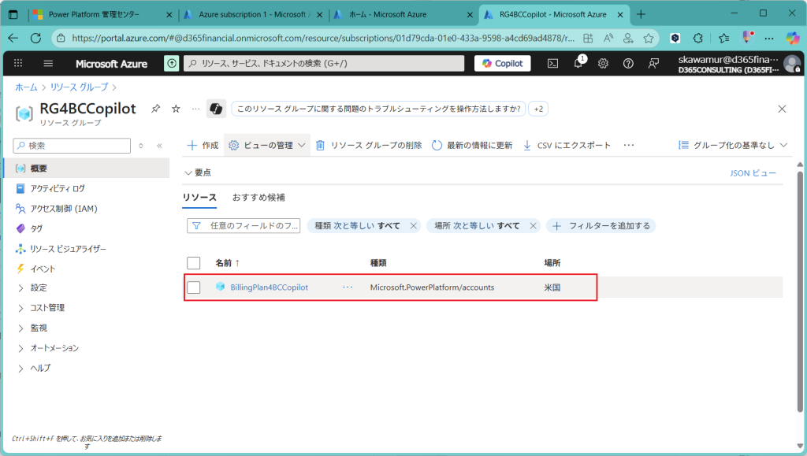The width and height of the screenshot is (807, 456).
Task: Click the Copilot button in the header
Action: point(502,63)
